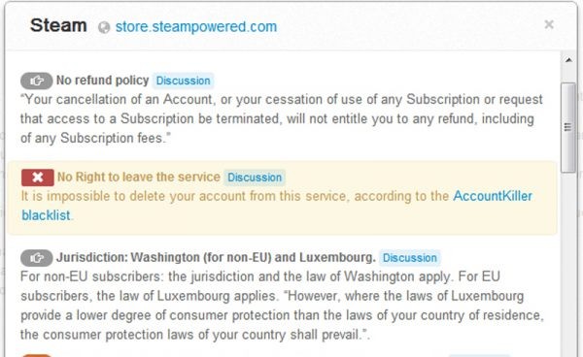Open Discussion for No Right to leave the service
This screenshot has width=583, height=357.
tap(255, 178)
